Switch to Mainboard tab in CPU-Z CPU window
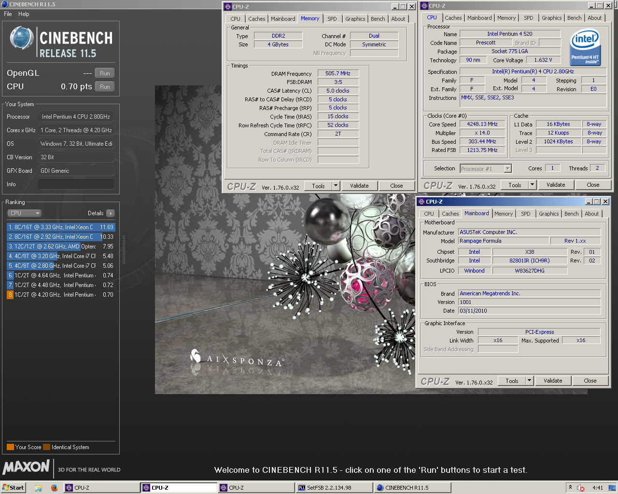This screenshot has height=494, width=618. click(x=479, y=18)
